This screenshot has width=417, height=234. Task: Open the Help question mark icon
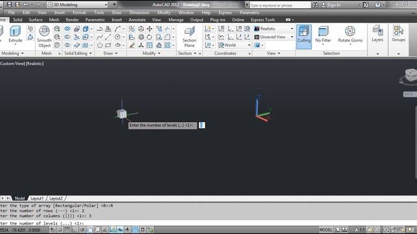coord(377,5)
